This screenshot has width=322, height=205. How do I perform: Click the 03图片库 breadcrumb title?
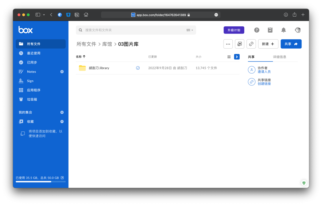(128, 44)
